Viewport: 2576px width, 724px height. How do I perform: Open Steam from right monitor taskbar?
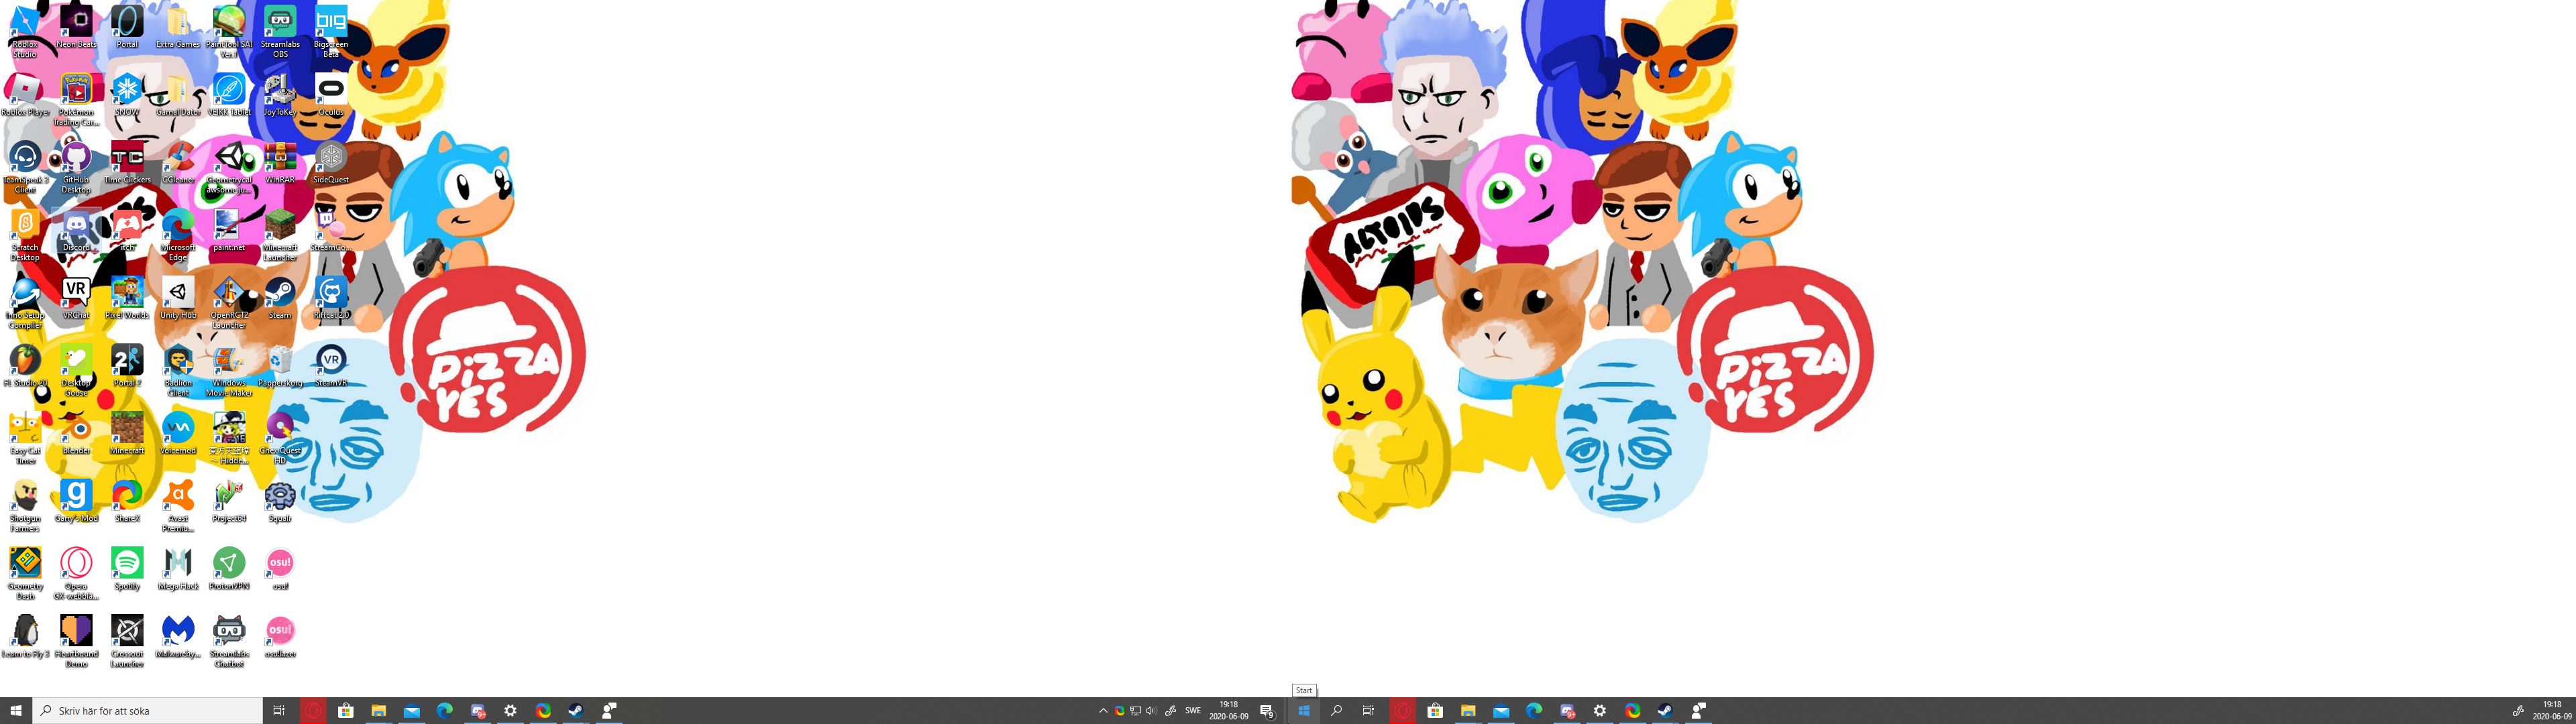click(1665, 711)
